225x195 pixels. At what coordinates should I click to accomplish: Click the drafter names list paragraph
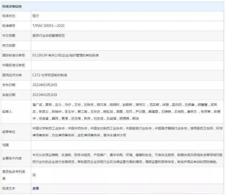coord(127,112)
